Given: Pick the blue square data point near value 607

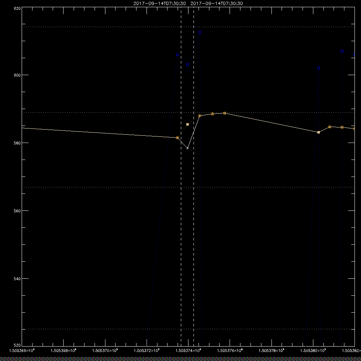Looking at the screenshot, I should pyautogui.click(x=342, y=51).
